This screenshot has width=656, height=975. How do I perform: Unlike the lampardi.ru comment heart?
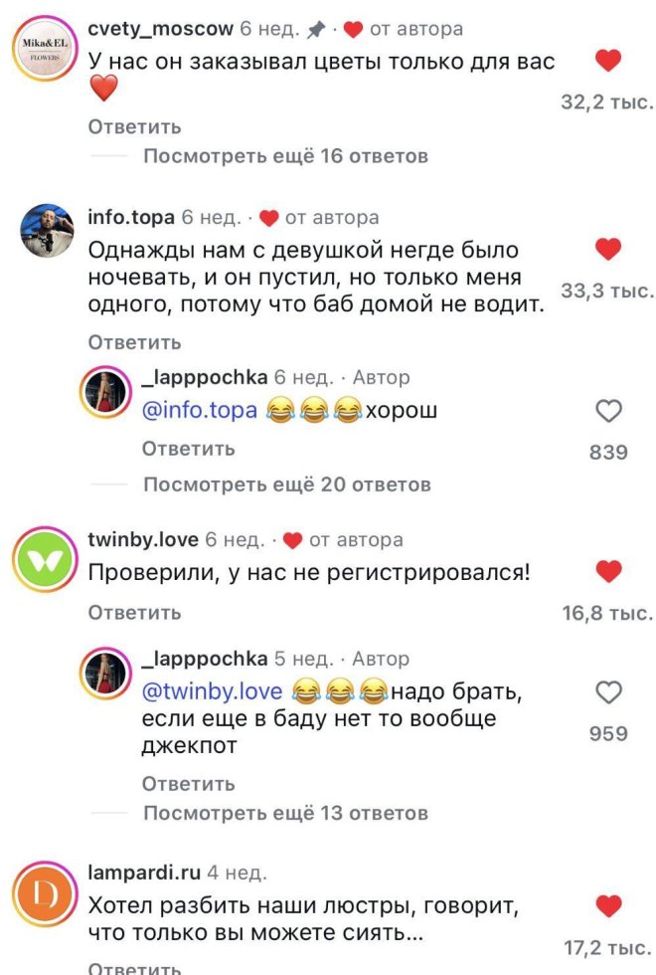coord(607,905)
